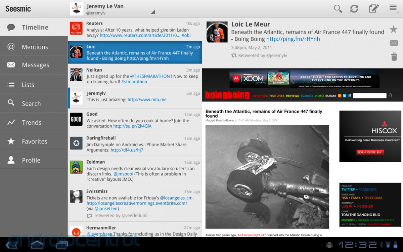Open REVIEWS in the boingboing nav

(x=293, y=96)
